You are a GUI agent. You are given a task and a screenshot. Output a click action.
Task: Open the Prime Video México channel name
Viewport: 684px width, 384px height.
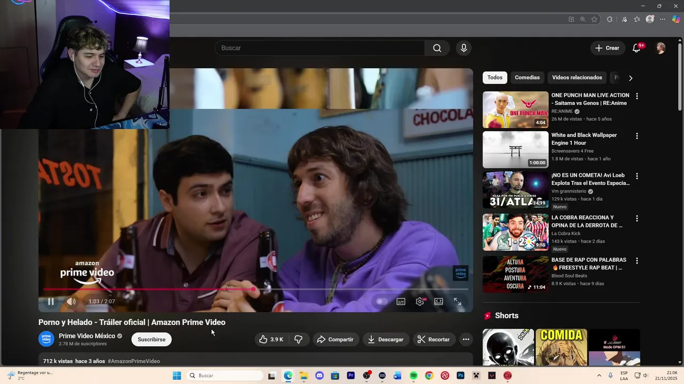tap(87, 336)
